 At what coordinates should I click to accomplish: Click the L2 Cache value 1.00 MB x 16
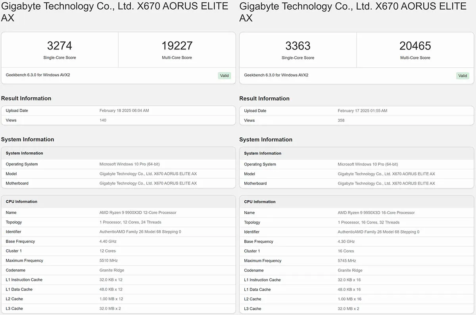(350, 299)
